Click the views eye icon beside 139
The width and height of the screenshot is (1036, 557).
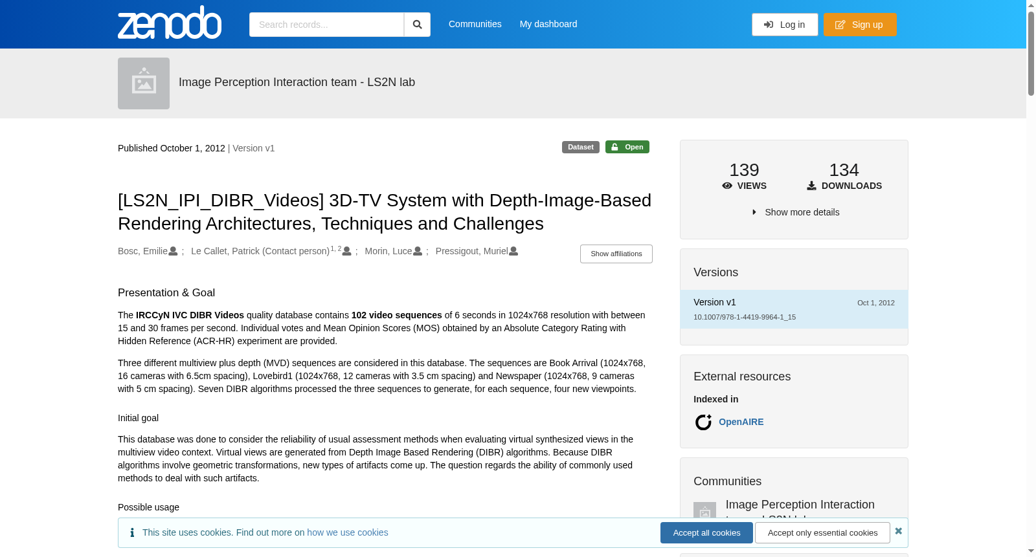[x=727, y=186]
